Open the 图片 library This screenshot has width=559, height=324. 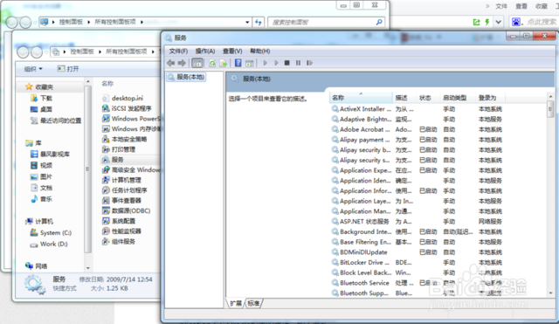(41, 176)
